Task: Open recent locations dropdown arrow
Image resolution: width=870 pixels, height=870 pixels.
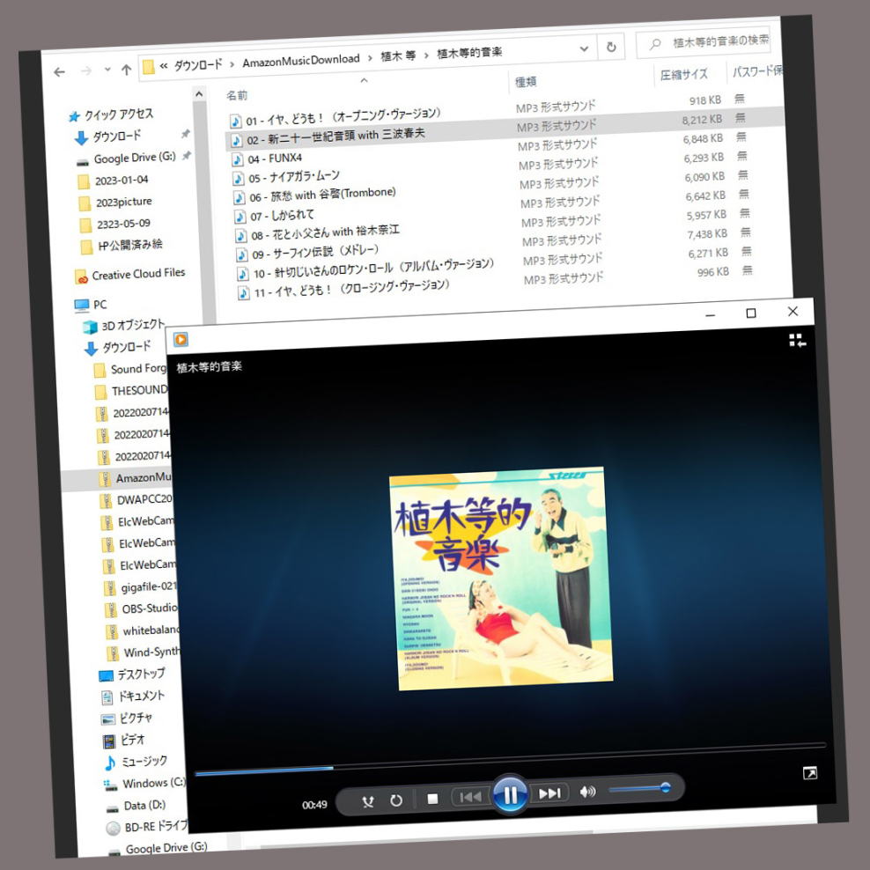Action: [x=107, y=70]
